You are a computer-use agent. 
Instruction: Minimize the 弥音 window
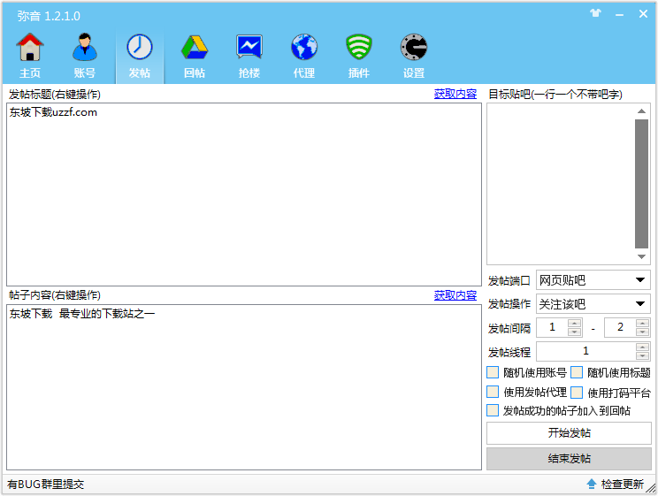click(x=619, y=14)
